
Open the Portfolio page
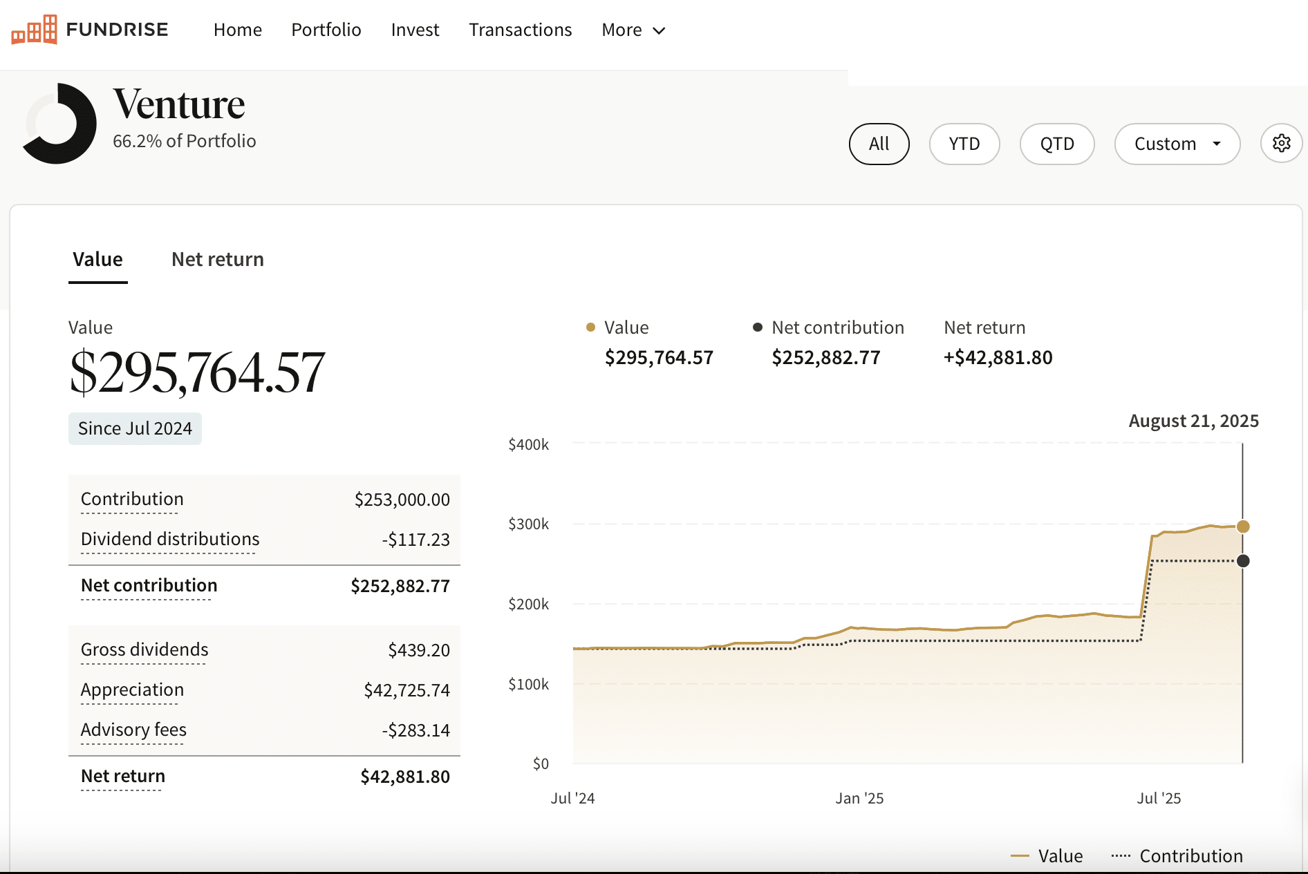click(326, 30)
